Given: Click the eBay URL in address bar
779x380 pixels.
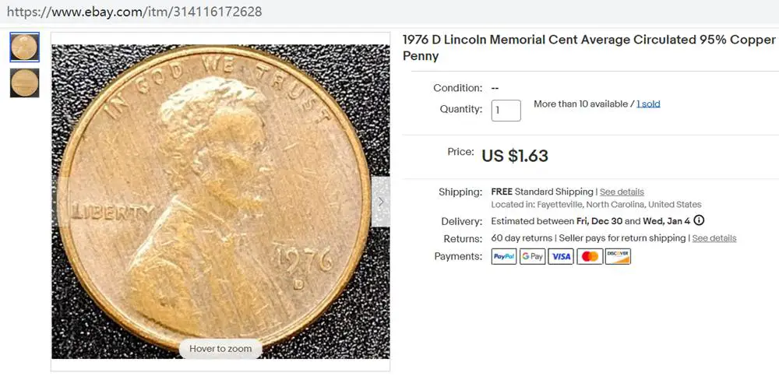Looking at the screenshot, I should (x=134, y=12).
